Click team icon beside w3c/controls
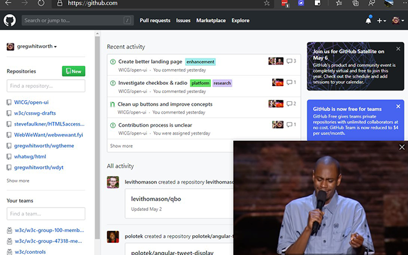408x255 pixels. tap(10, 252)
